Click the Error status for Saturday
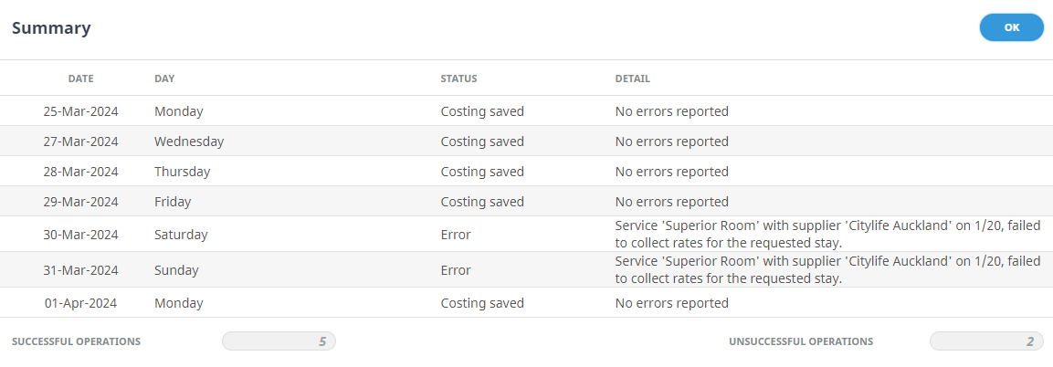Screen dimensions: 1053x367 click(x=456, y=235)
